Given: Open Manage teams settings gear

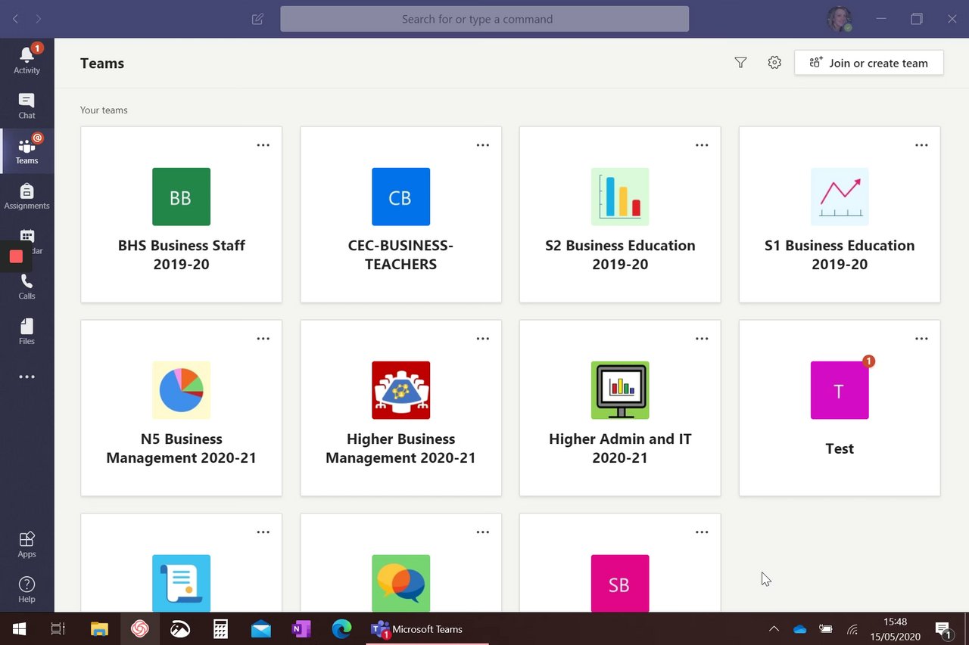Looking at the screenshot, I should coord(774,63).
